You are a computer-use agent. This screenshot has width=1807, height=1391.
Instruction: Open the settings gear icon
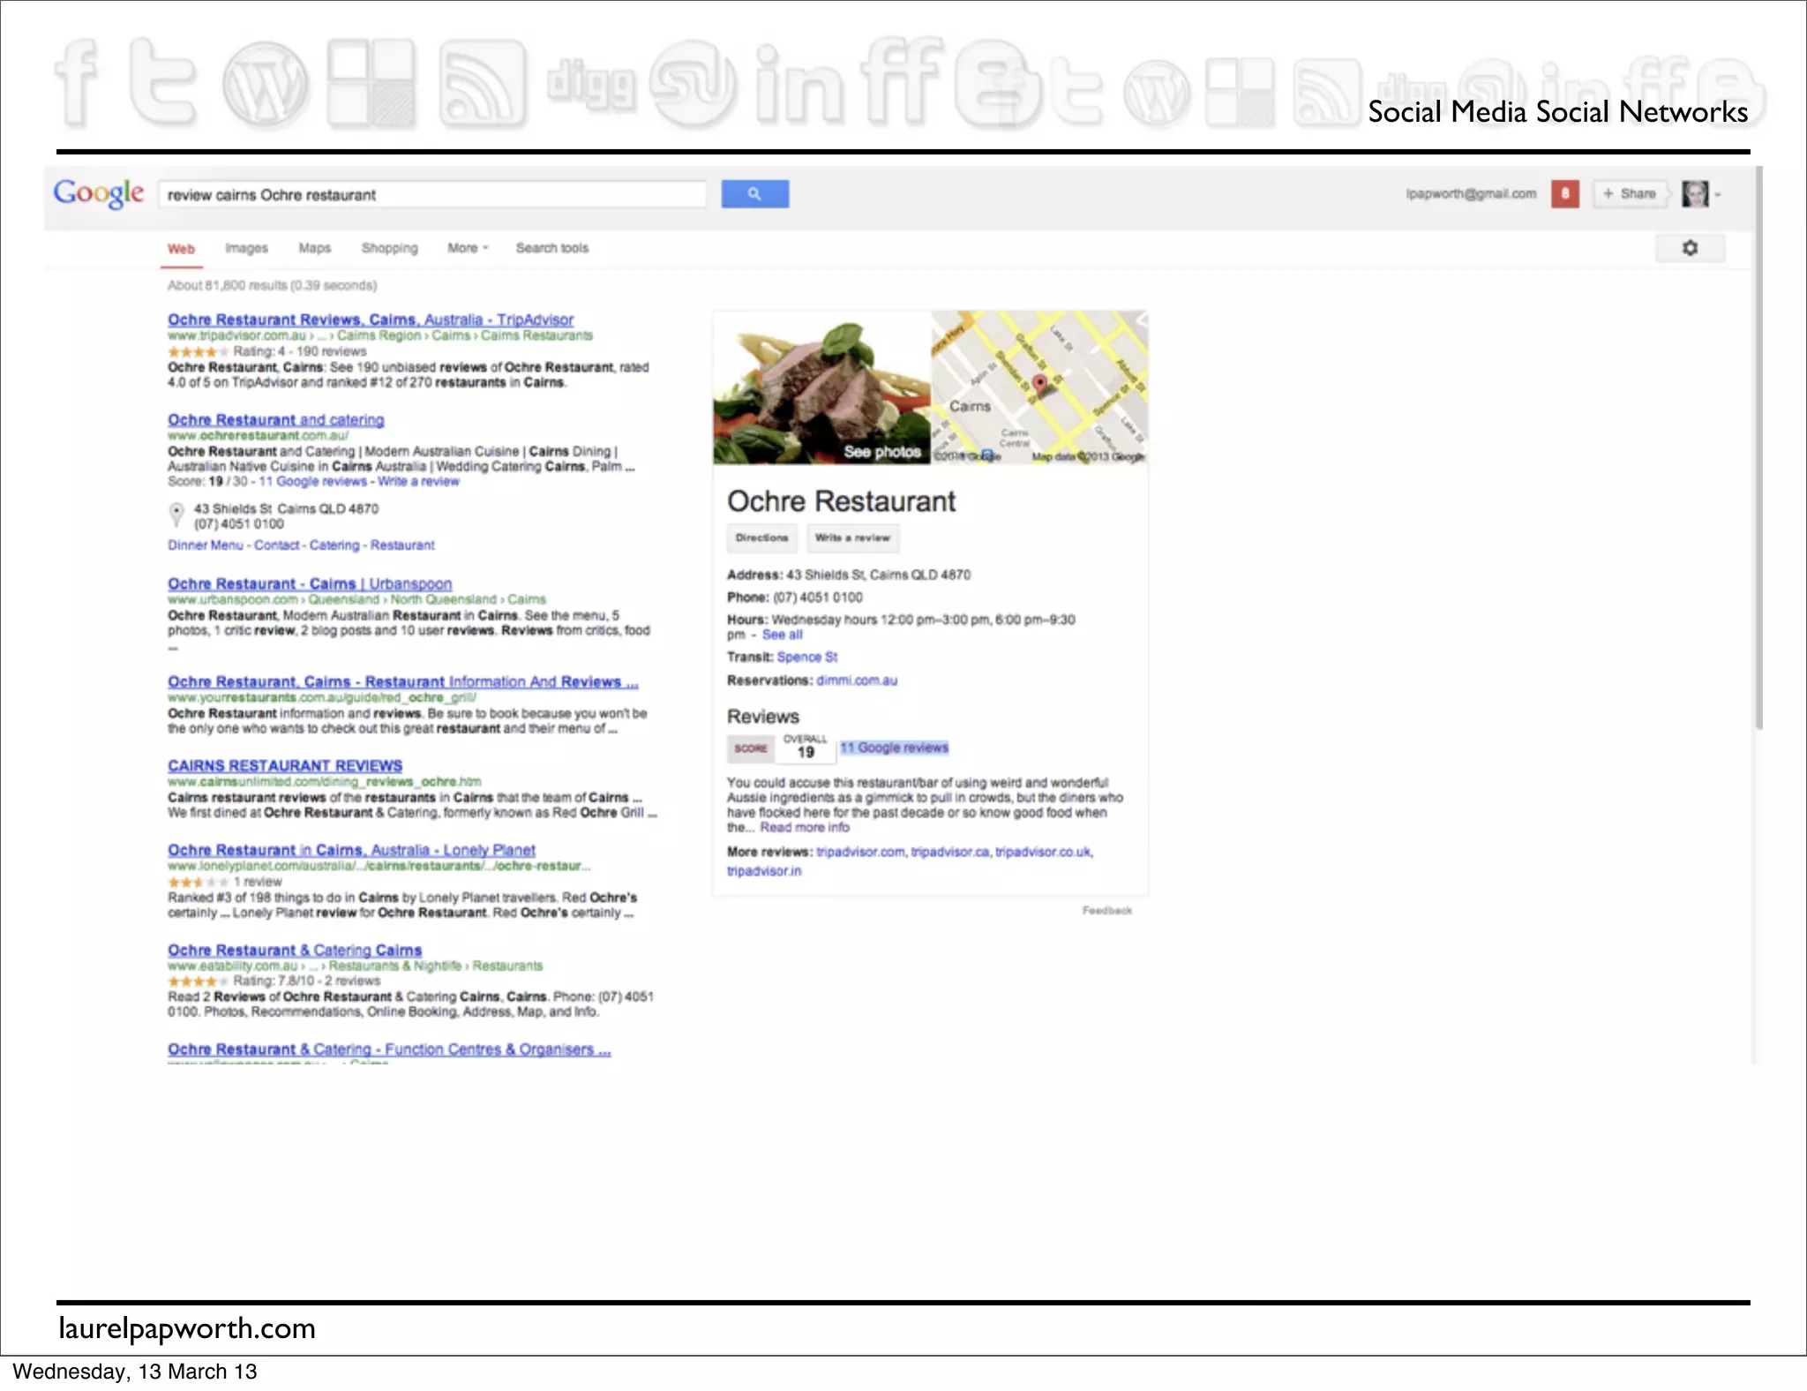point(1690,248)
